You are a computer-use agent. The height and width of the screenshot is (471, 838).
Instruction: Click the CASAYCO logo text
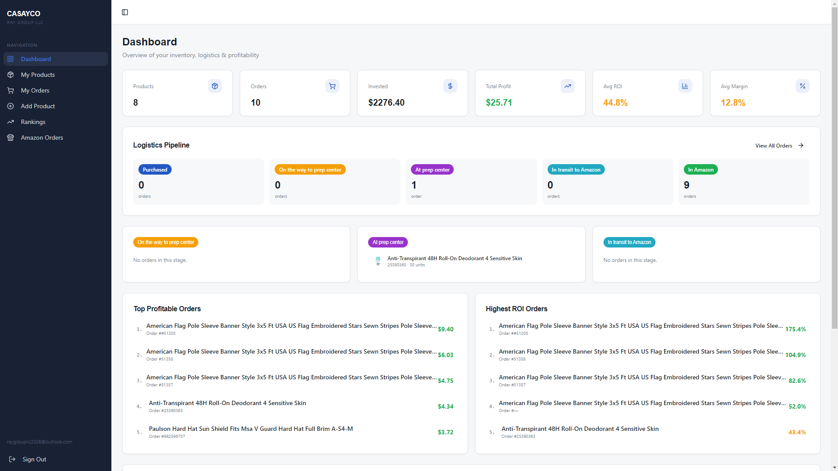(24, 14)
